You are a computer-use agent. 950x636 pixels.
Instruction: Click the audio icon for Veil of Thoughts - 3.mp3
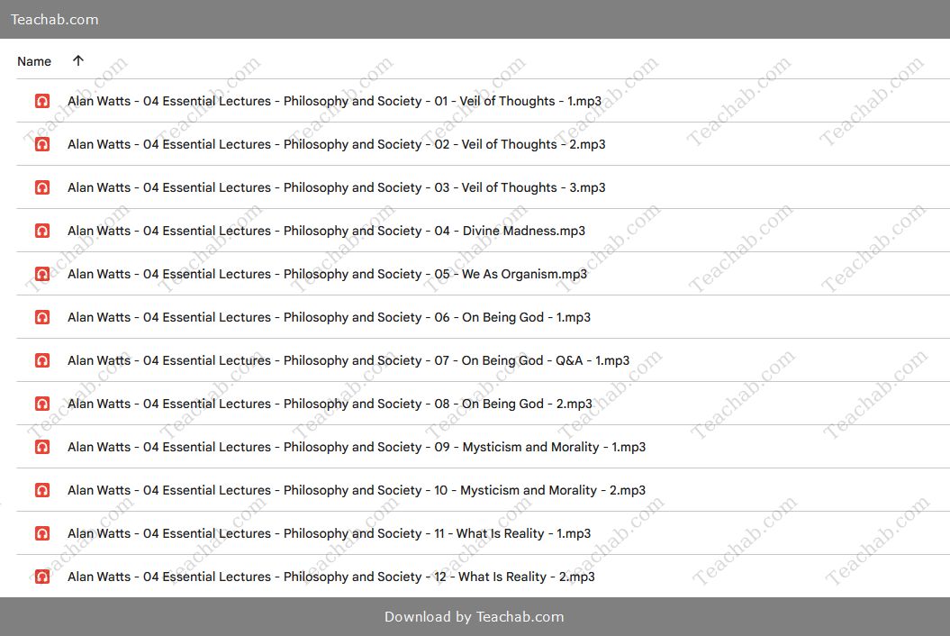41,187
